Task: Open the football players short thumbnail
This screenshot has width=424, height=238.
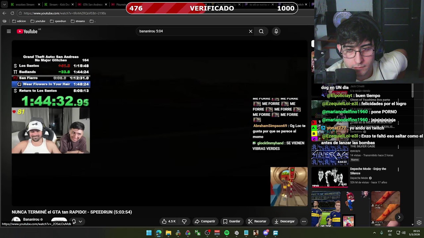Action: [326, 209]
